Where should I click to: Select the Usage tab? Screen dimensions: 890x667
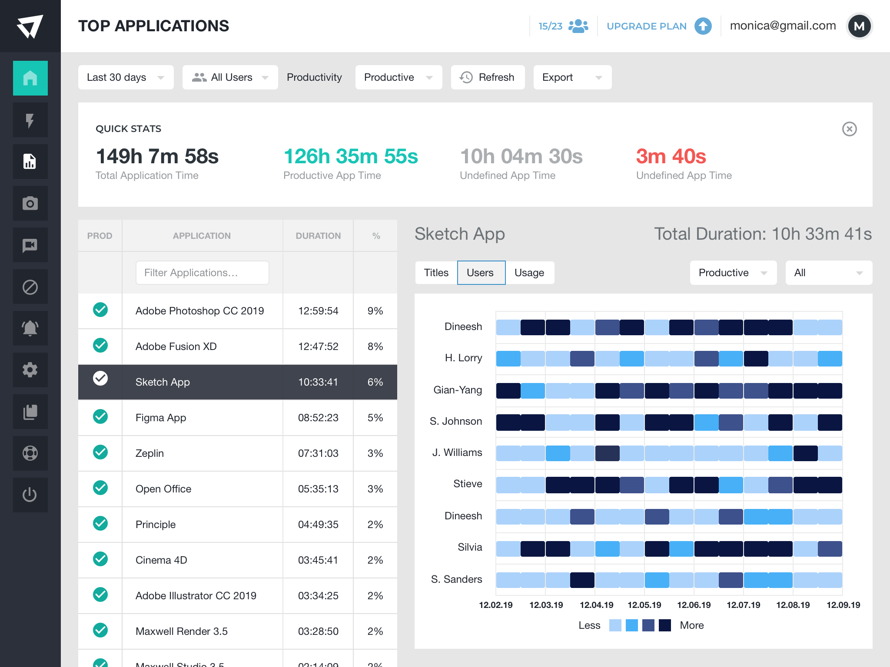(x=529, y=273)
